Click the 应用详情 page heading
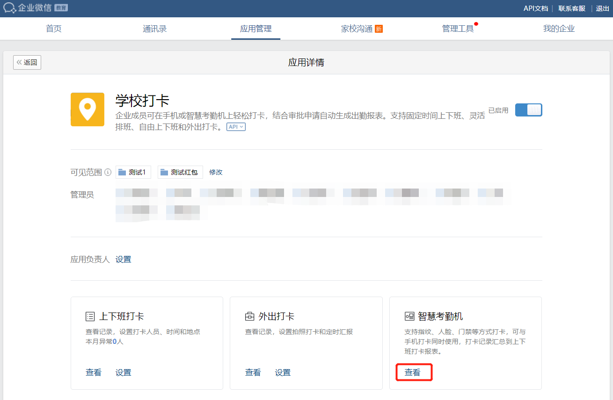613x400 pixels. (x=306, y=62)
